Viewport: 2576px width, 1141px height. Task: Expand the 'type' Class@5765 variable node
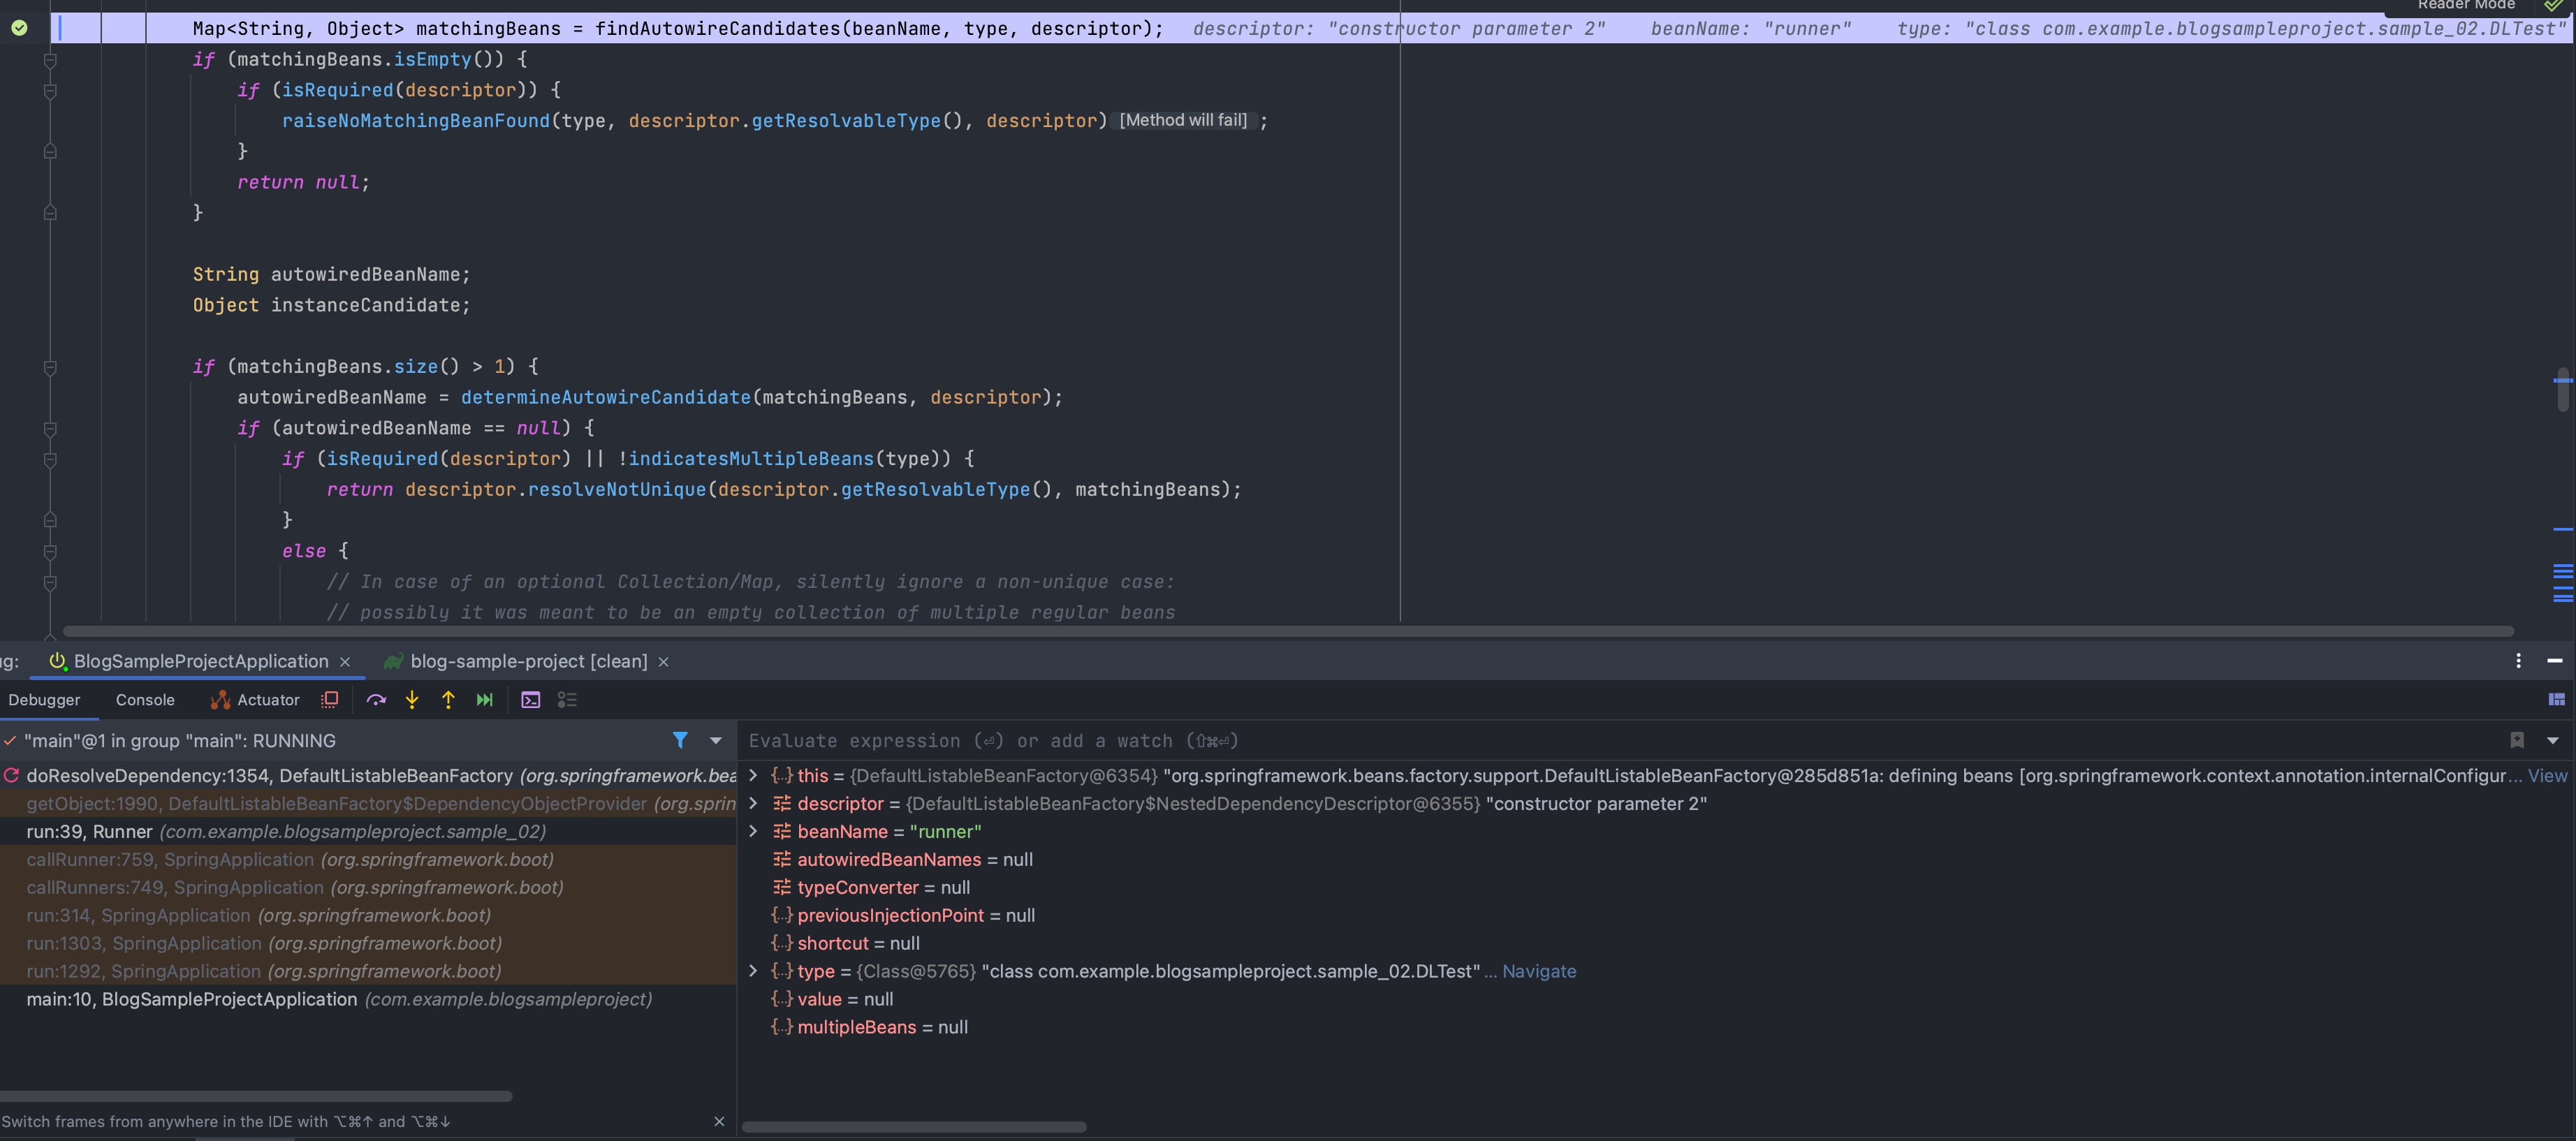(x=753, y=971)
